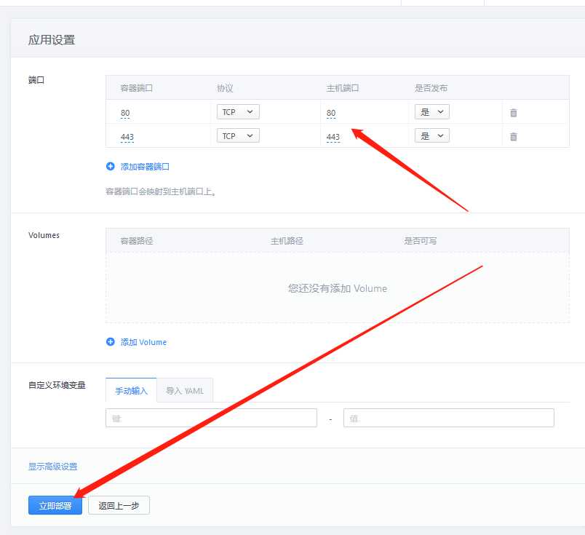Focus the environment variable key field

click(211, 418)
